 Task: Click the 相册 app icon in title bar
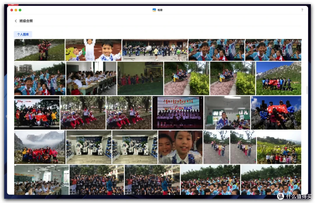point(154,10)
